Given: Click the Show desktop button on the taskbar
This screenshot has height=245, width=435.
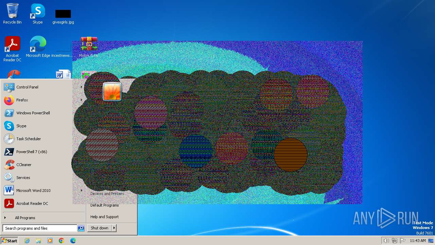Looking at the screenshot, I should tap(431, 241).
